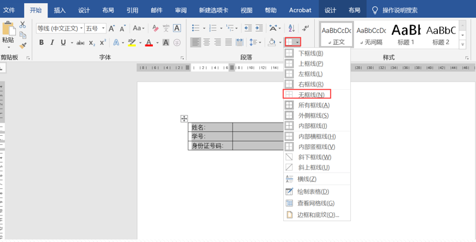Select 下框线(B) menu item

[317, 53]
